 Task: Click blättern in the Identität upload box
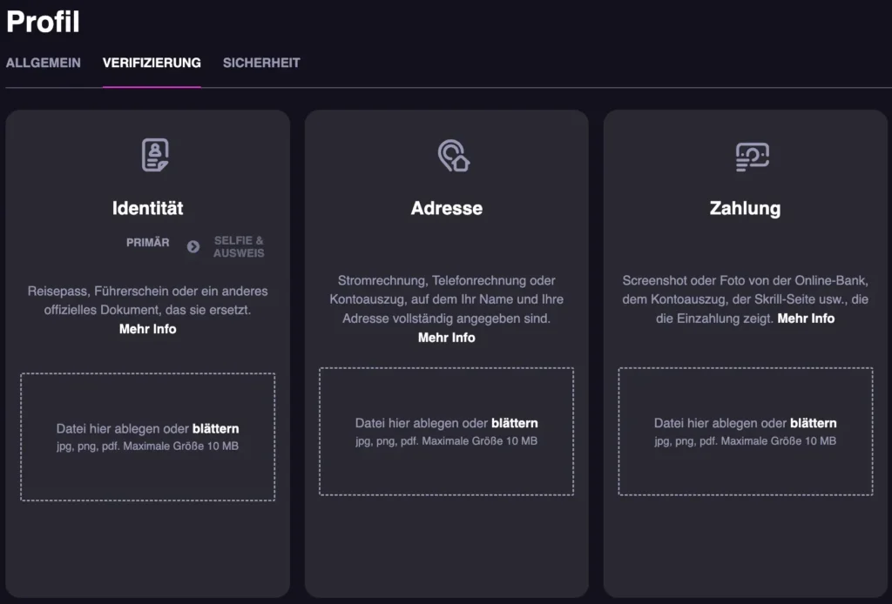coord(215,428)
